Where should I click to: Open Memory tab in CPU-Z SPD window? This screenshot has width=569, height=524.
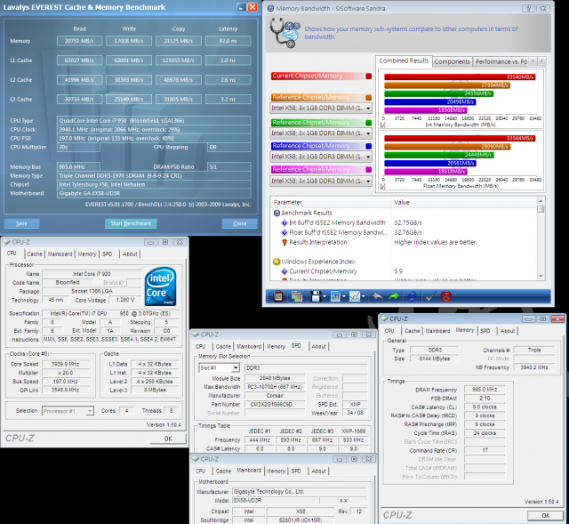click(276, 347)
